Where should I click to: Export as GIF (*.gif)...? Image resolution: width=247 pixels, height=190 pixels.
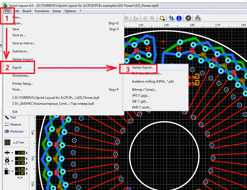(x=156, y=101)
